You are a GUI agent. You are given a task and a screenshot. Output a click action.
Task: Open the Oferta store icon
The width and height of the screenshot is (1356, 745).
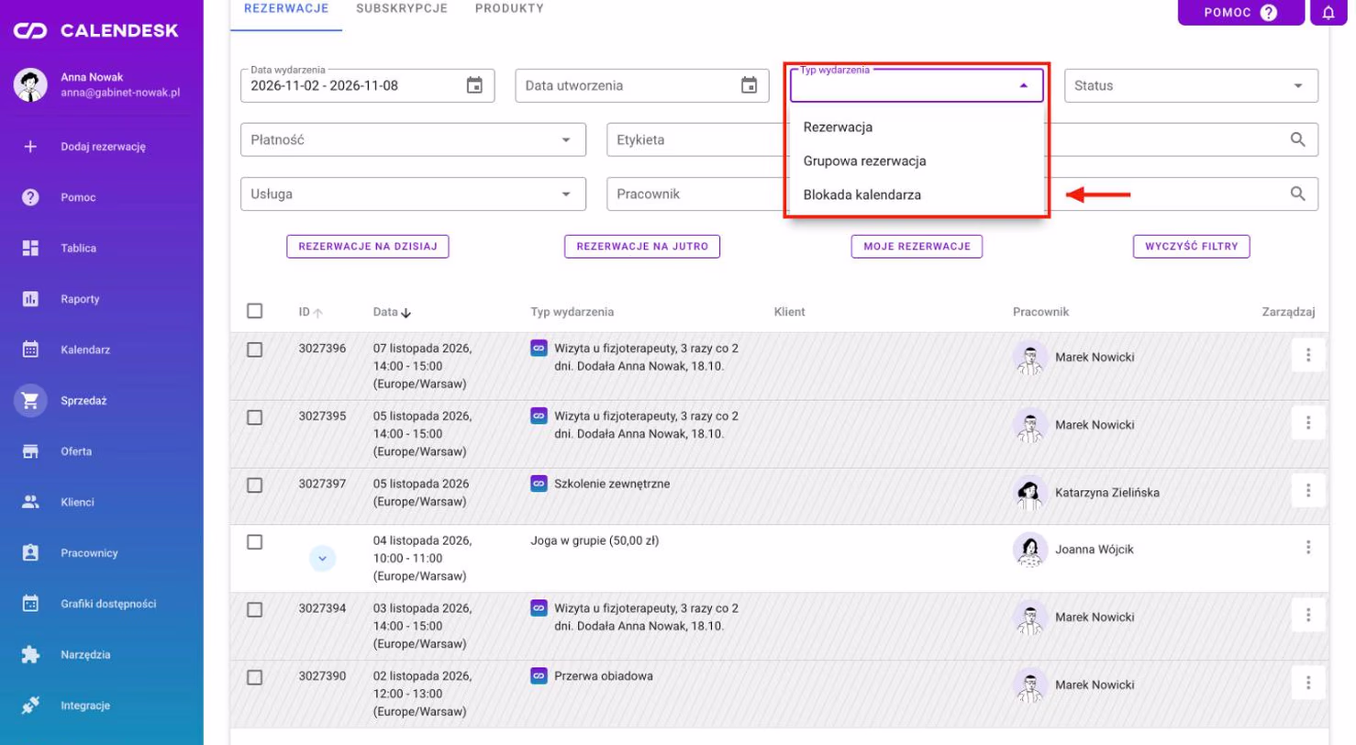tap(30, 451)
